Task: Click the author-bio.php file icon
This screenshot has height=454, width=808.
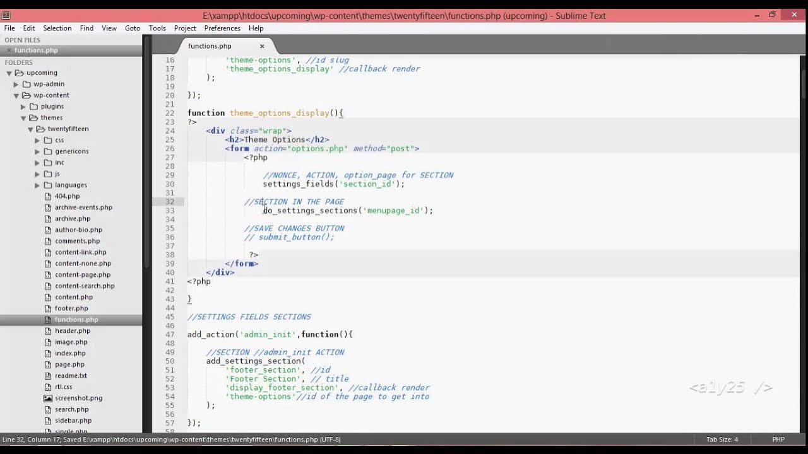Action: [48, 230]
